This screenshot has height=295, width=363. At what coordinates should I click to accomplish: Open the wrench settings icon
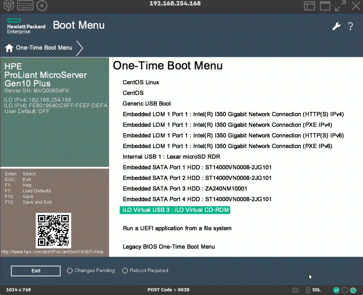[336, 26]
